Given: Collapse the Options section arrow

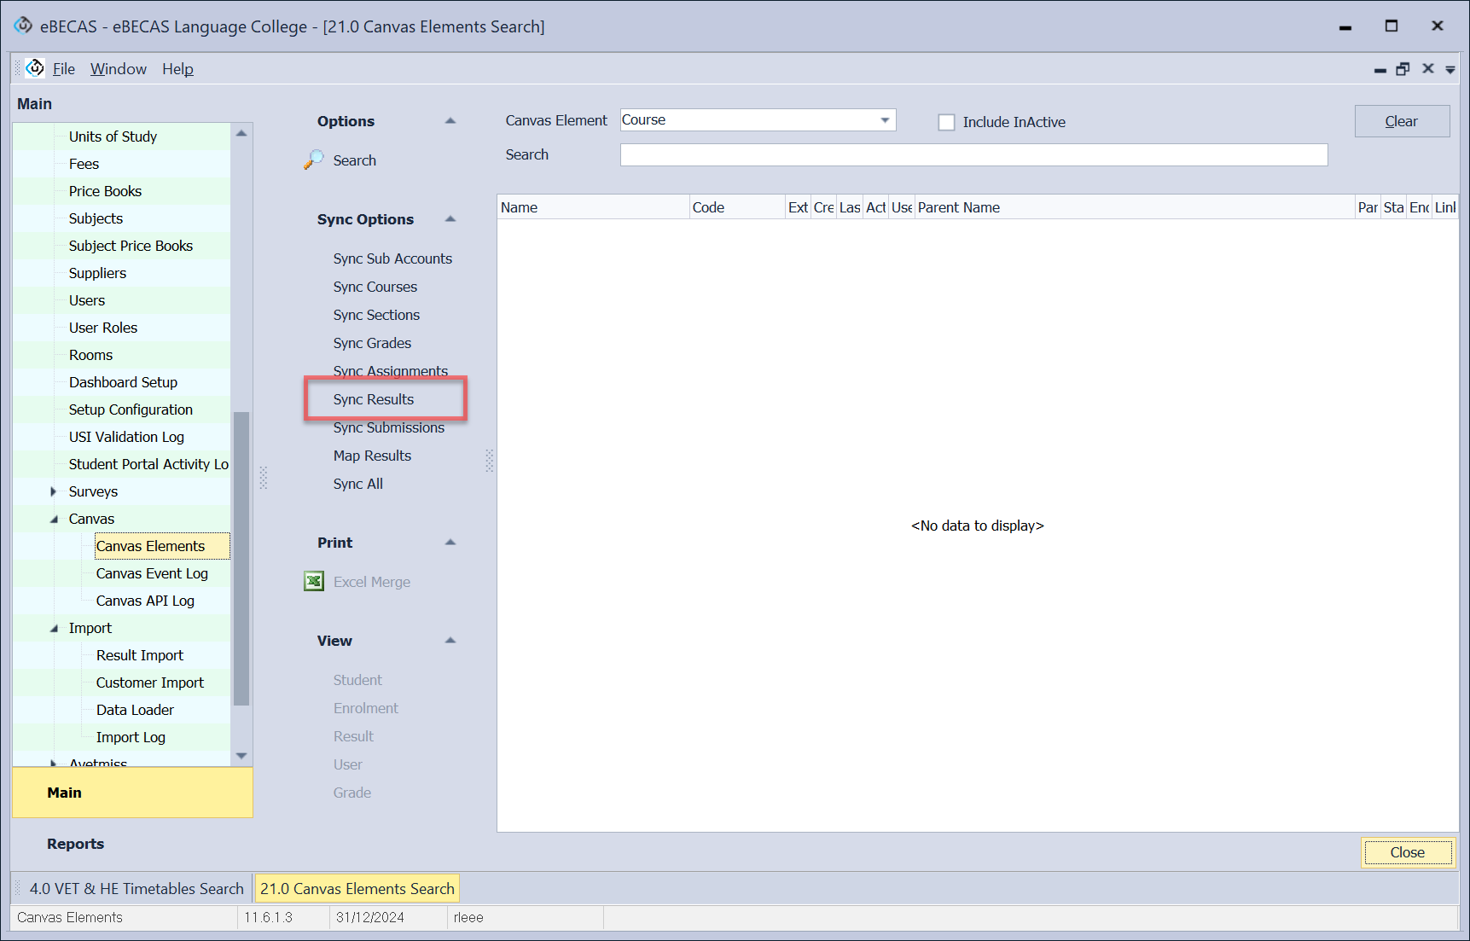Looking at the screenshot, I should tap(450, 121).
